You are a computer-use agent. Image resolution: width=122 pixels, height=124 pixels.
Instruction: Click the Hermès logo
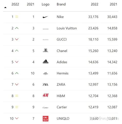(x=46, y=73)
